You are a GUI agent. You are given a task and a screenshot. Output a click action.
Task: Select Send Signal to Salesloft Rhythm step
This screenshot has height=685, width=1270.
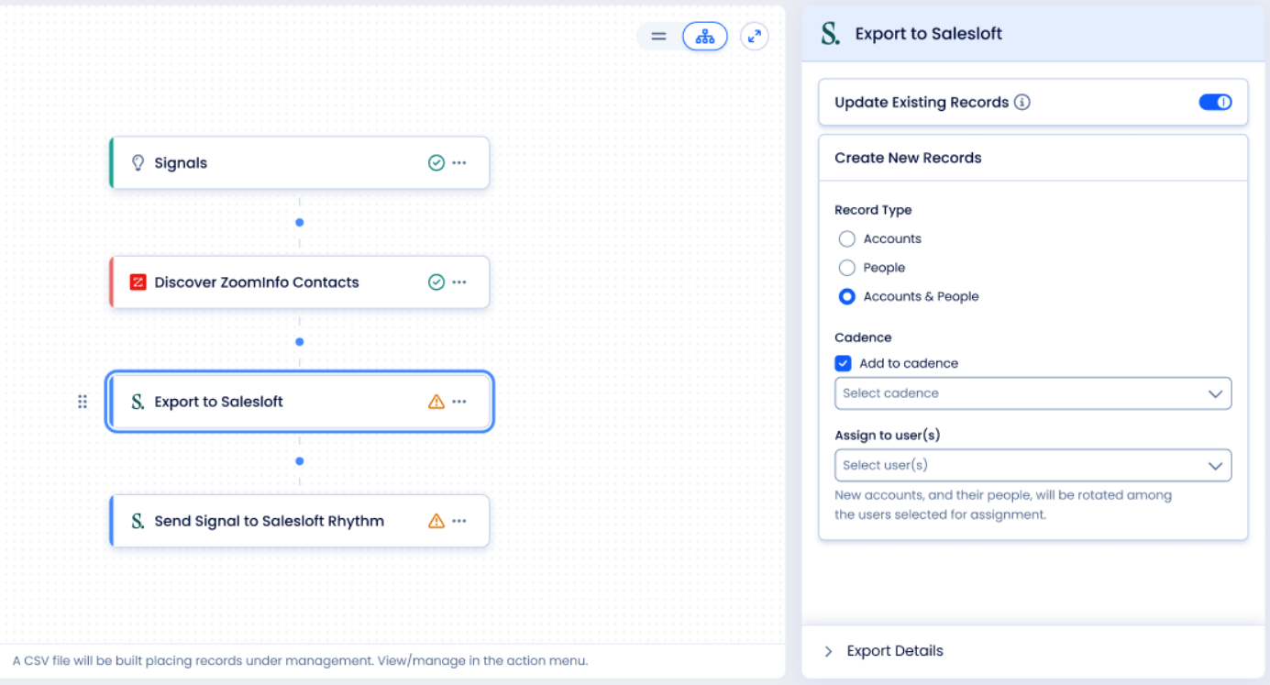tap(300, 521)
